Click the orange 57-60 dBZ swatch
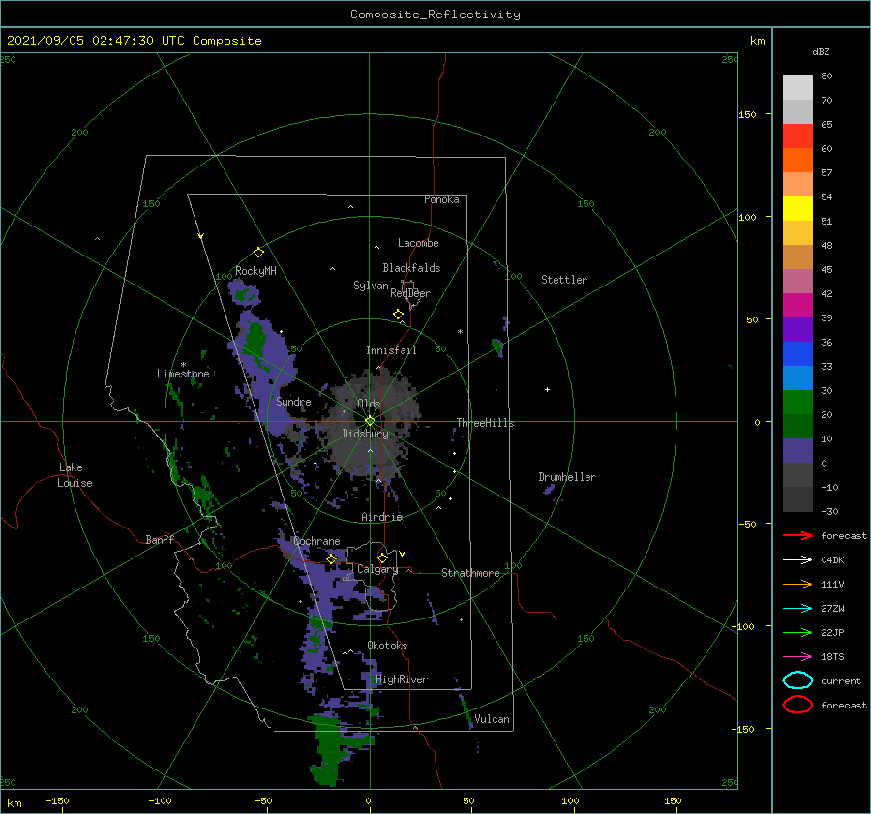This screenshot has width=871, height=814. coord(797,160)
